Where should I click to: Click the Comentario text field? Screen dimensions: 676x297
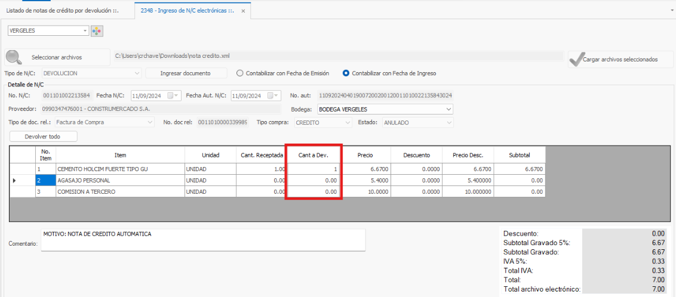(x=203, y=240)
